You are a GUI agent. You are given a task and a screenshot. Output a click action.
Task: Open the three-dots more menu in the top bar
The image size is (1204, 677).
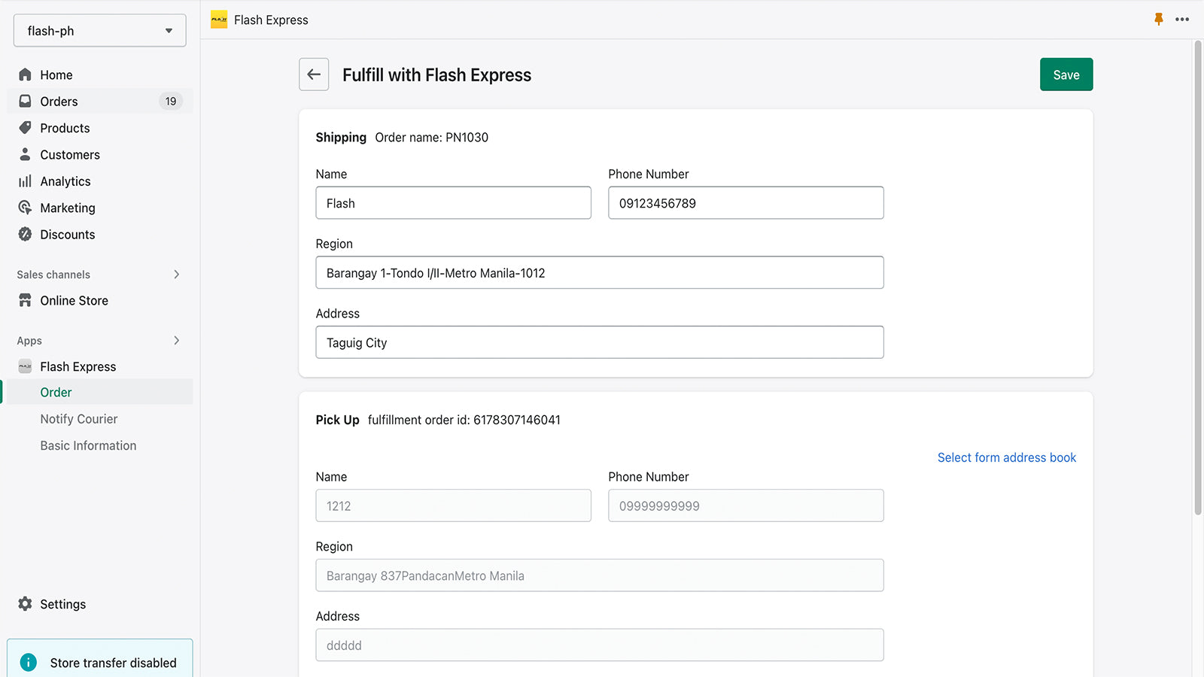click(x=1182, y=19)
